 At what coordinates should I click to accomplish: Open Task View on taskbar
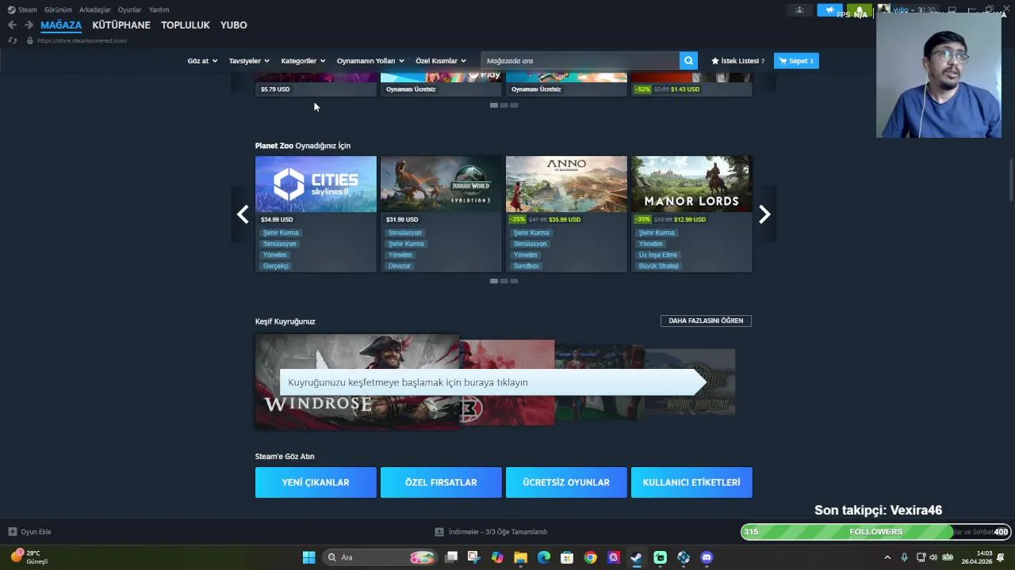coord(451,557)
